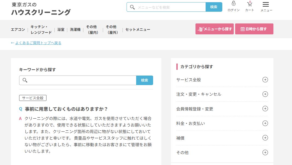
Task: Choose 洗濯機 from the navigation bar
Action: 75,29
